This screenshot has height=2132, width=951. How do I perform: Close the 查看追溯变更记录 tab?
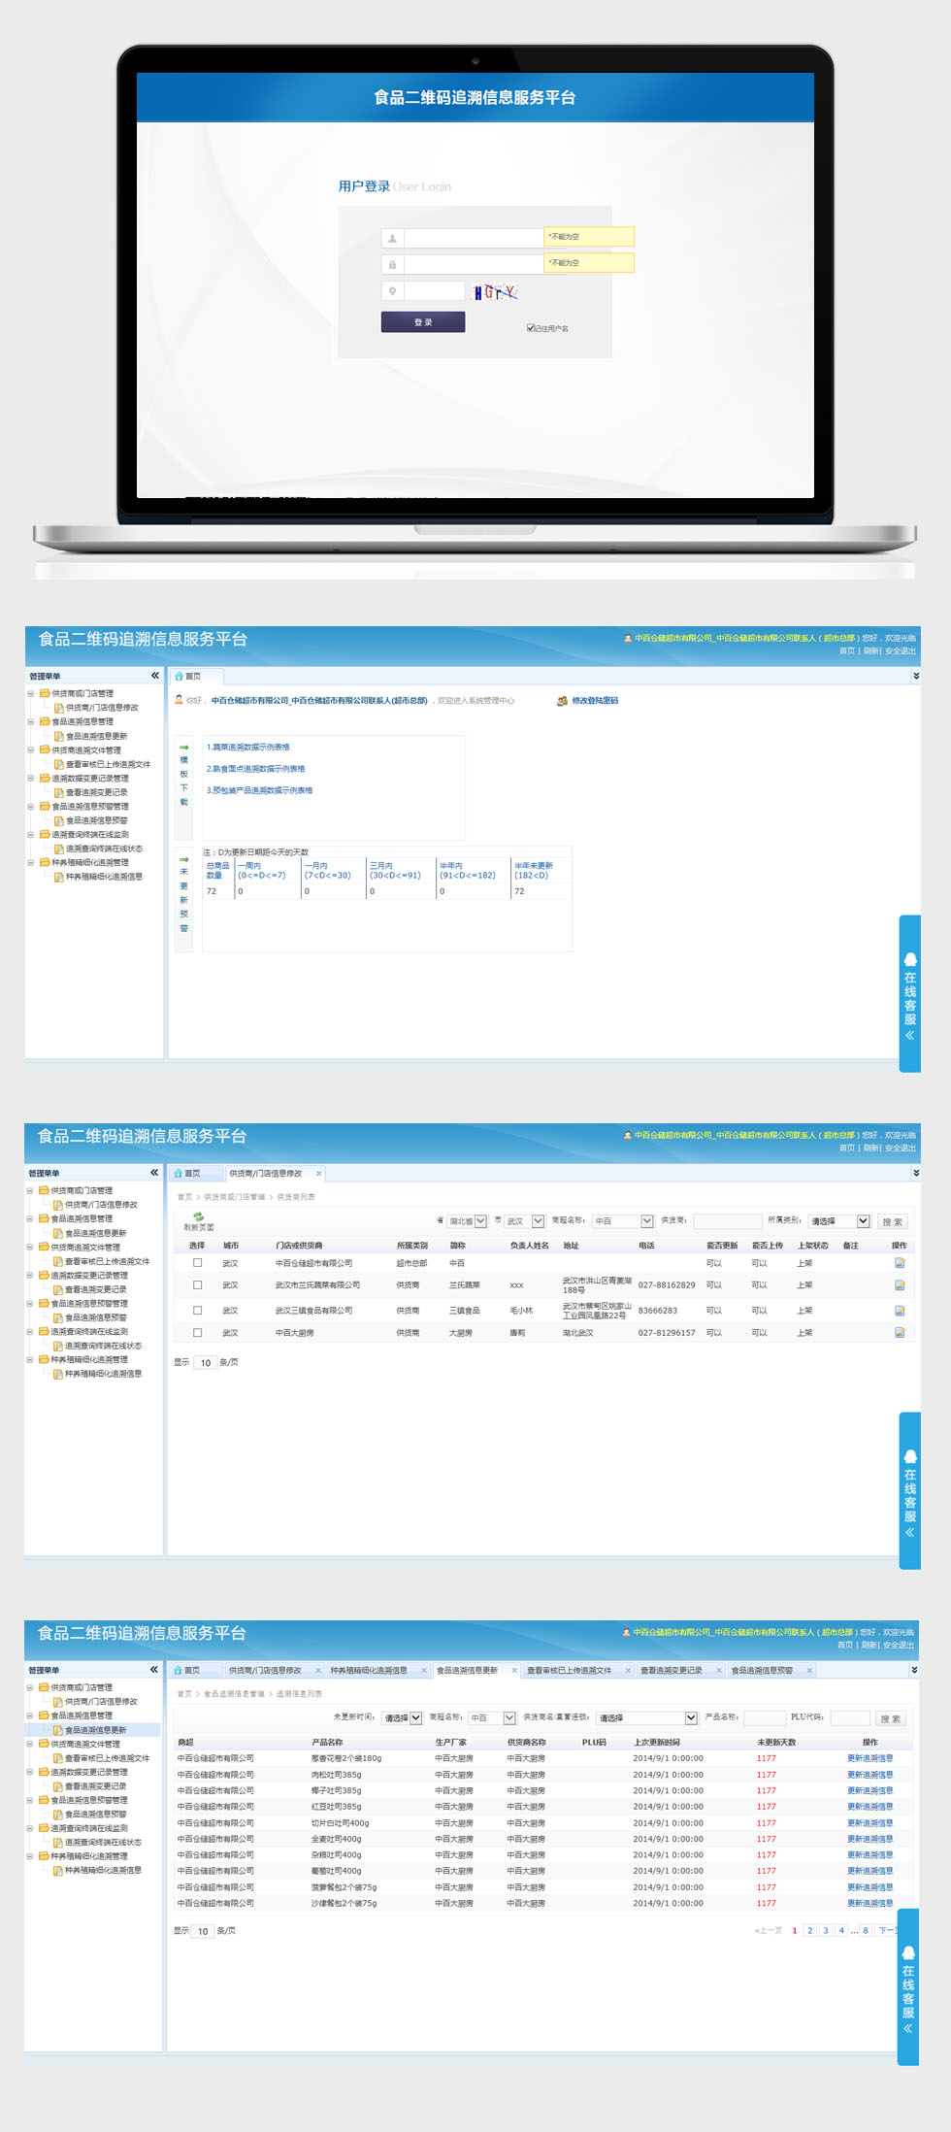(x=718, y=1671)
